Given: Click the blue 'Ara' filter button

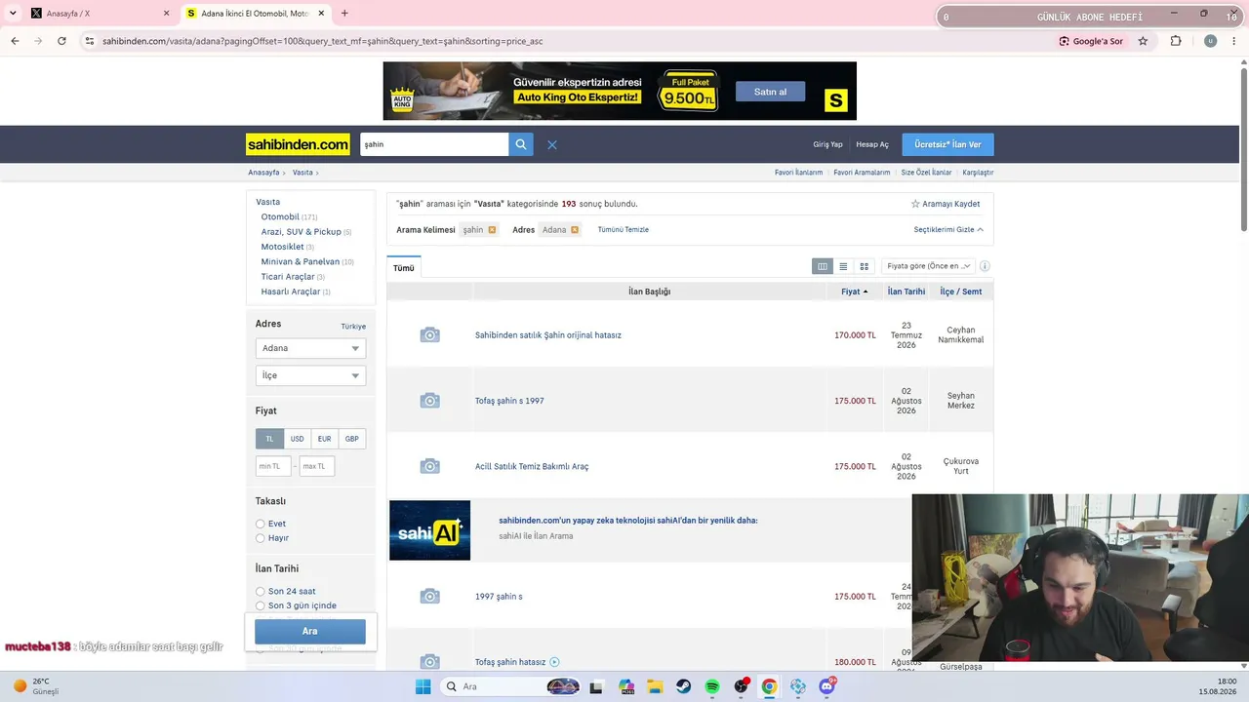Looking at the screenshot, I should (310, 632).
